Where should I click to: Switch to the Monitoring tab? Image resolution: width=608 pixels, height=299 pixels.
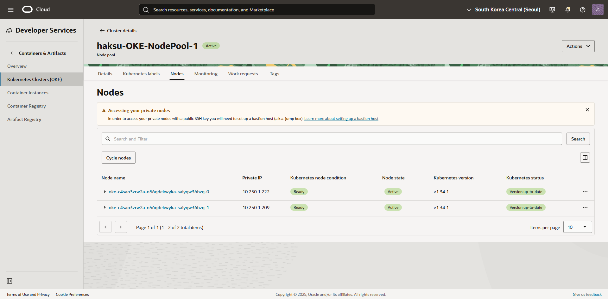click(x=206, y=74)
